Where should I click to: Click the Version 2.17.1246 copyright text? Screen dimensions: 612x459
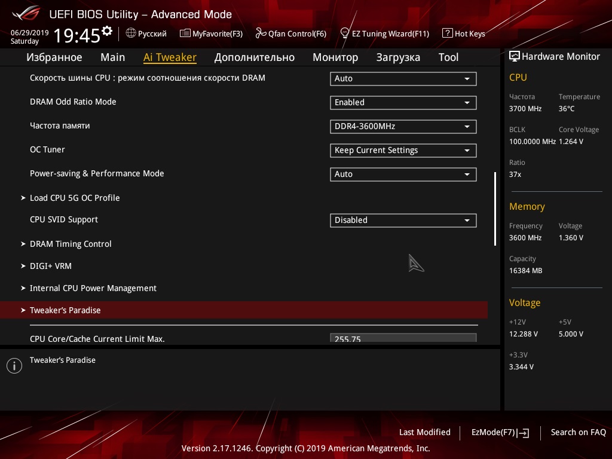(x=305, y=448)
